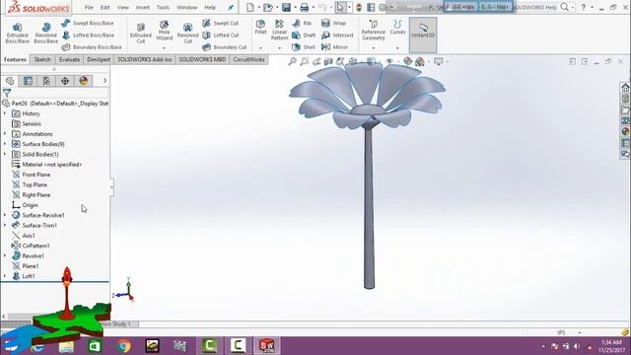Choose Lofted Boss/Base feature
The image size is (631, 355).
[88, 35]
